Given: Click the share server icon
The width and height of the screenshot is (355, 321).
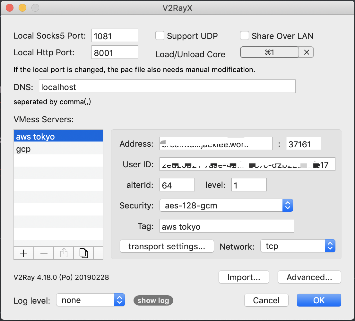Looking at the screenshot, I should 64,253.
